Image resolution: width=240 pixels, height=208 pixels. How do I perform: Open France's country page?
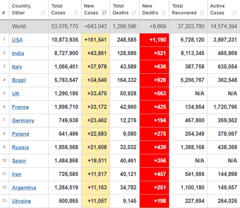coord(20,107)
